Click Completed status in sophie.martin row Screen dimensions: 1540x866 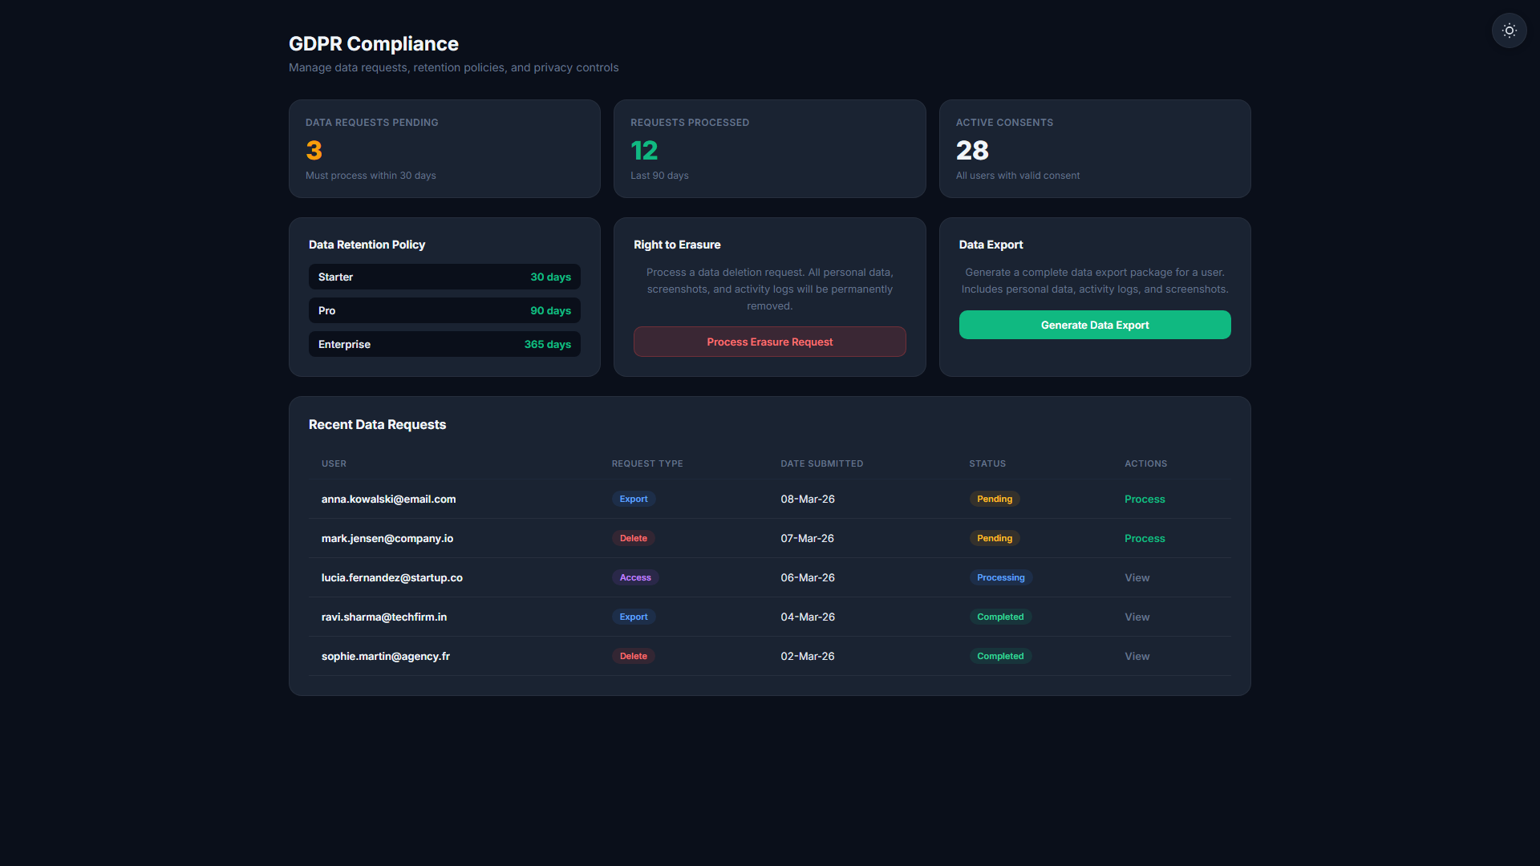coord(1000,656)
